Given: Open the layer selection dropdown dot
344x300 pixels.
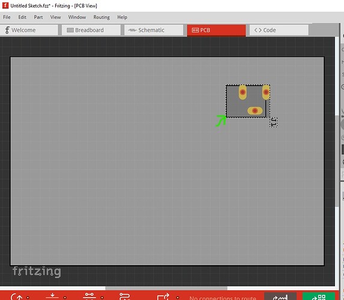Looking at the screenshot, I should click(102, 298).
